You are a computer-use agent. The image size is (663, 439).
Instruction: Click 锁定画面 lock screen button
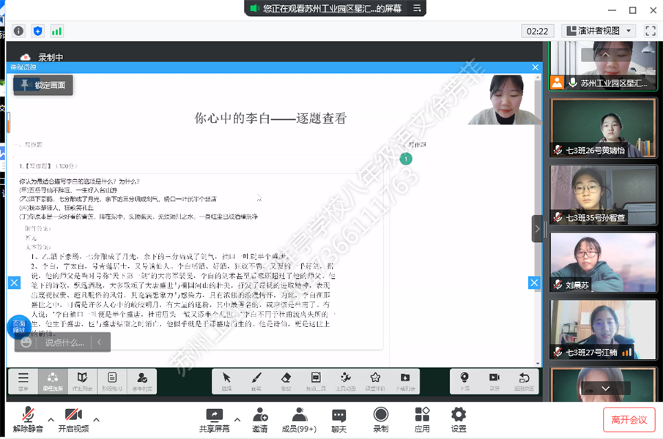click(43, 86)
